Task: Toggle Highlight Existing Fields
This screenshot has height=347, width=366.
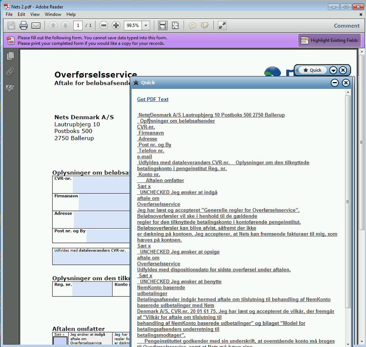Action: coord(330,40)
